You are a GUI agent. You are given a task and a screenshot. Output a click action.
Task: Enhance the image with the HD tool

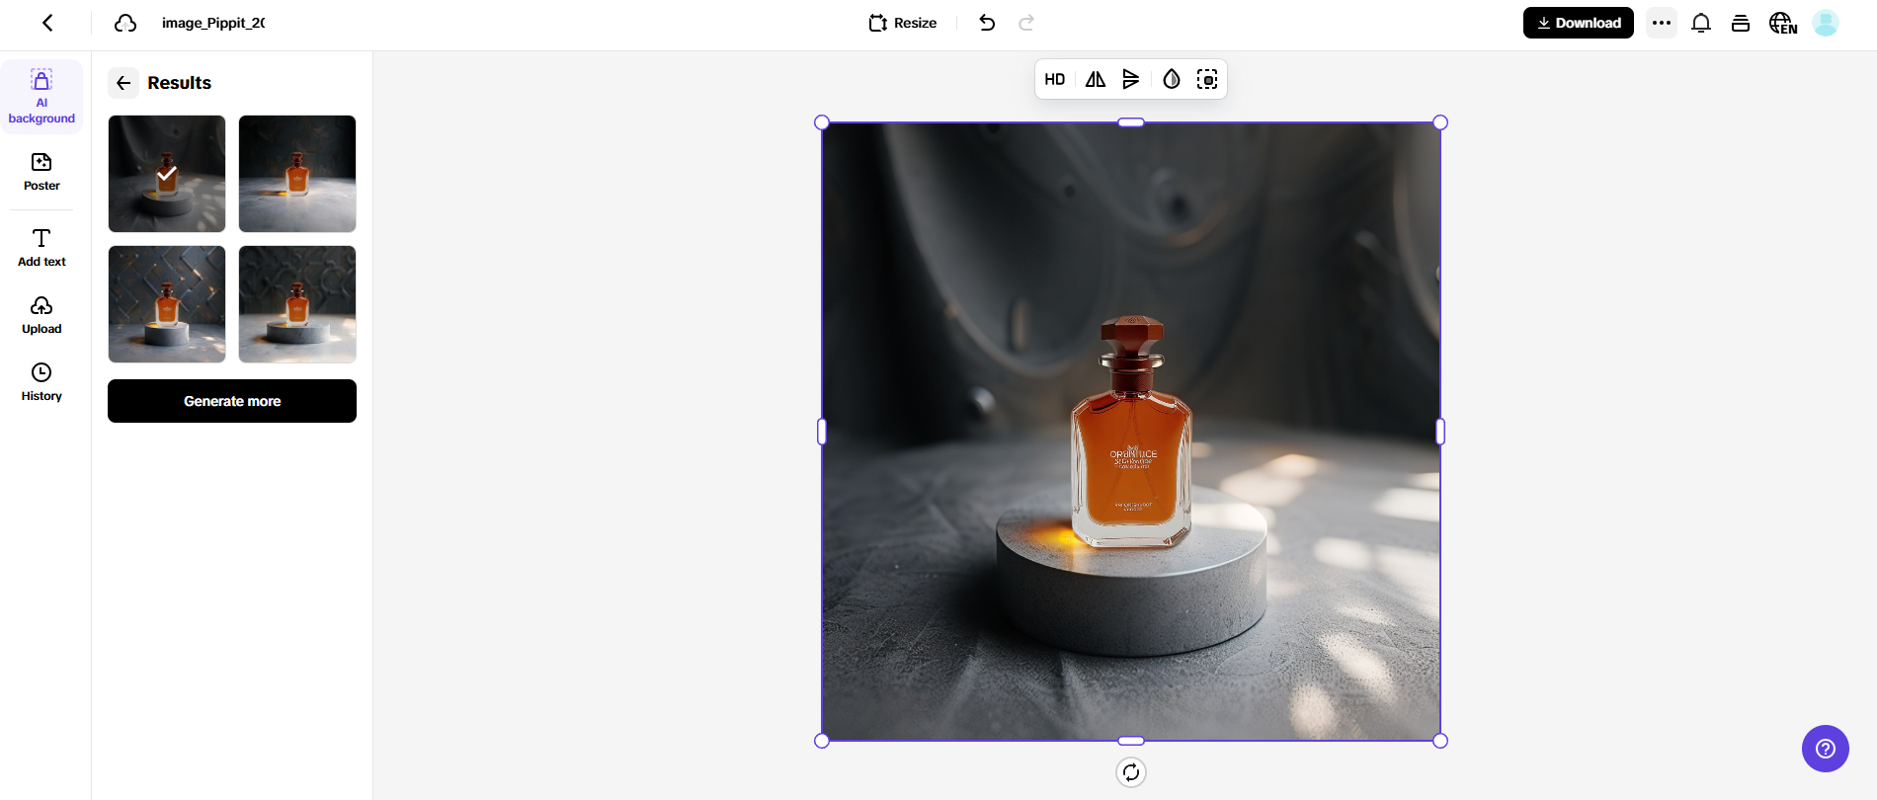[1055, 79]
